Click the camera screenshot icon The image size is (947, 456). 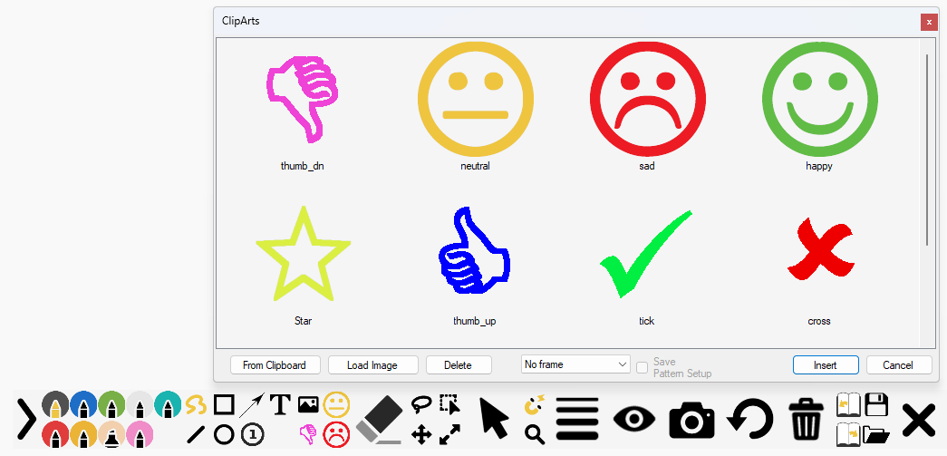692,419
